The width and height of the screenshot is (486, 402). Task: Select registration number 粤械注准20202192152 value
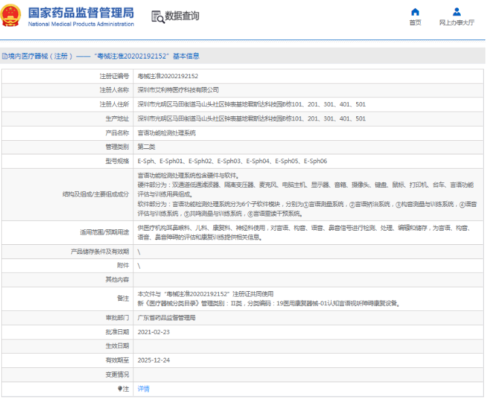[x=168, y=76]
